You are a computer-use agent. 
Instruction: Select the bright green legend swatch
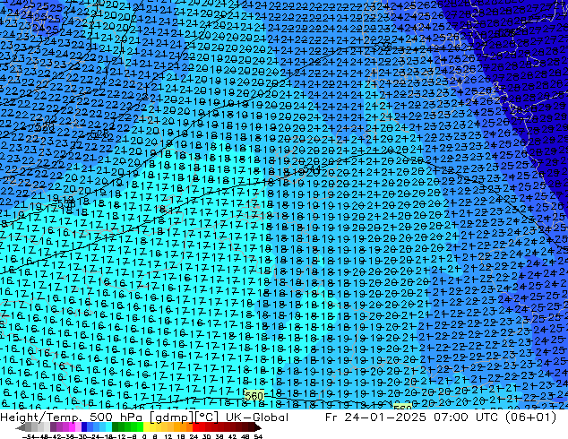140,427
